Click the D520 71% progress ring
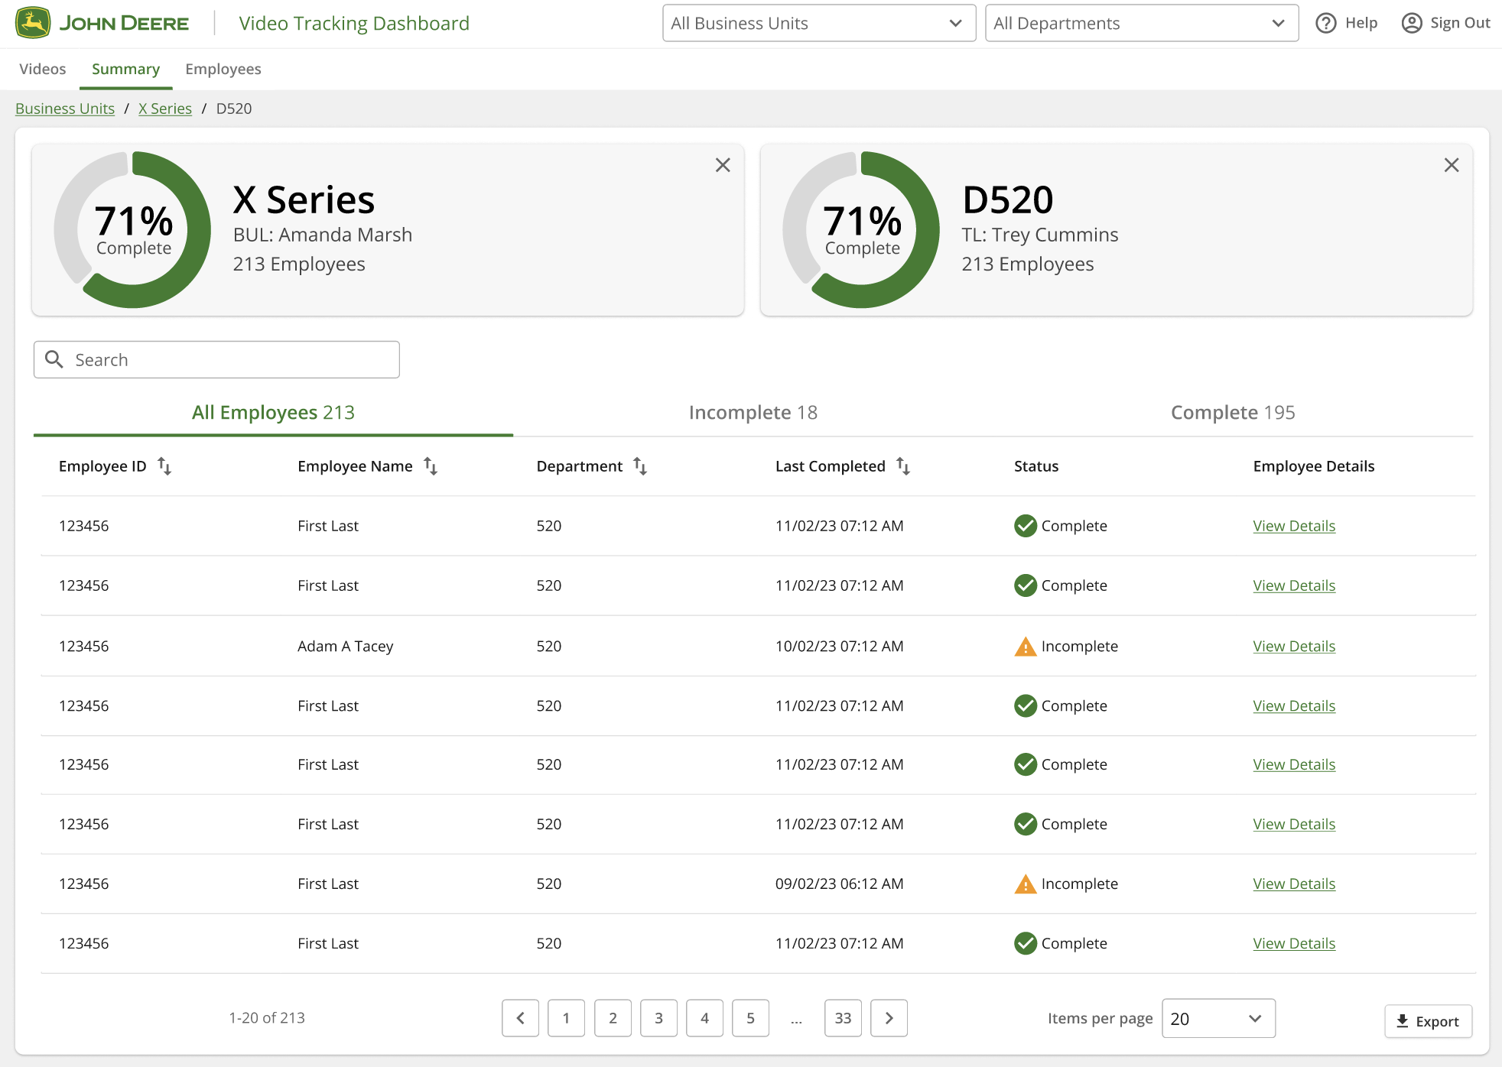The height and width of the screenshot is (1067, 1502). 861,229
